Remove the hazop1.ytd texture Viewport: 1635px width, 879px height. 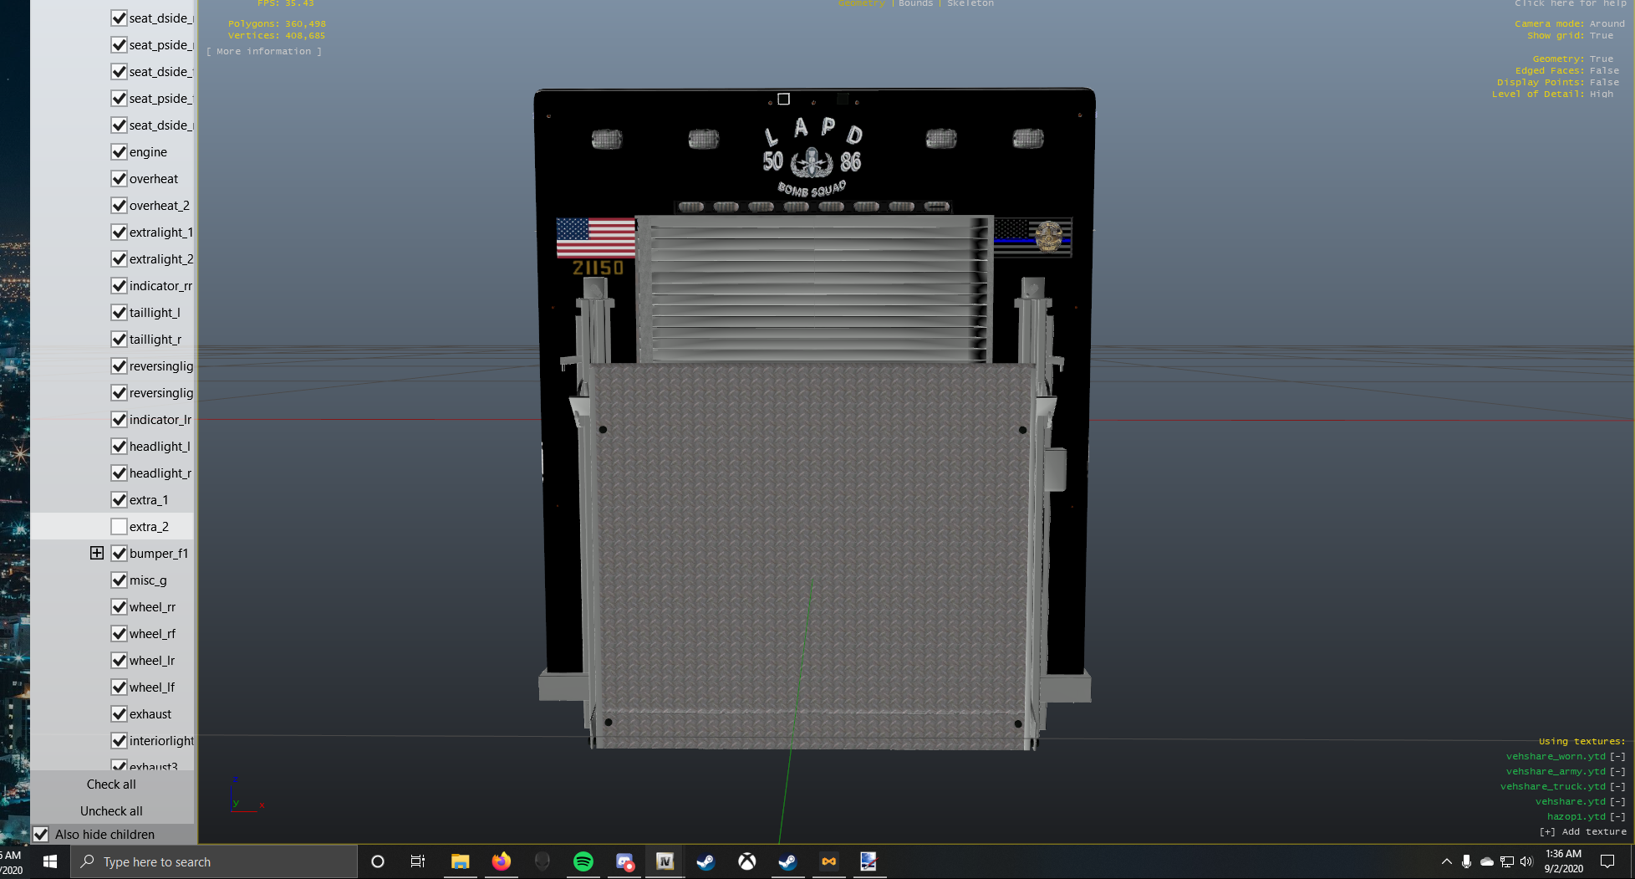[x=1617, y=816]
